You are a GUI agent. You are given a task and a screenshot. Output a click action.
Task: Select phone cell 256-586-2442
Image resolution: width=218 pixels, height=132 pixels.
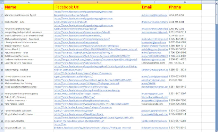coord(185,80)
